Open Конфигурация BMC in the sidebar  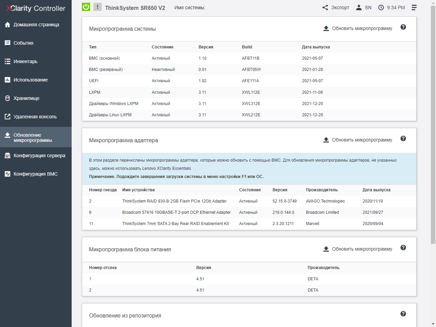pos(36,174)
